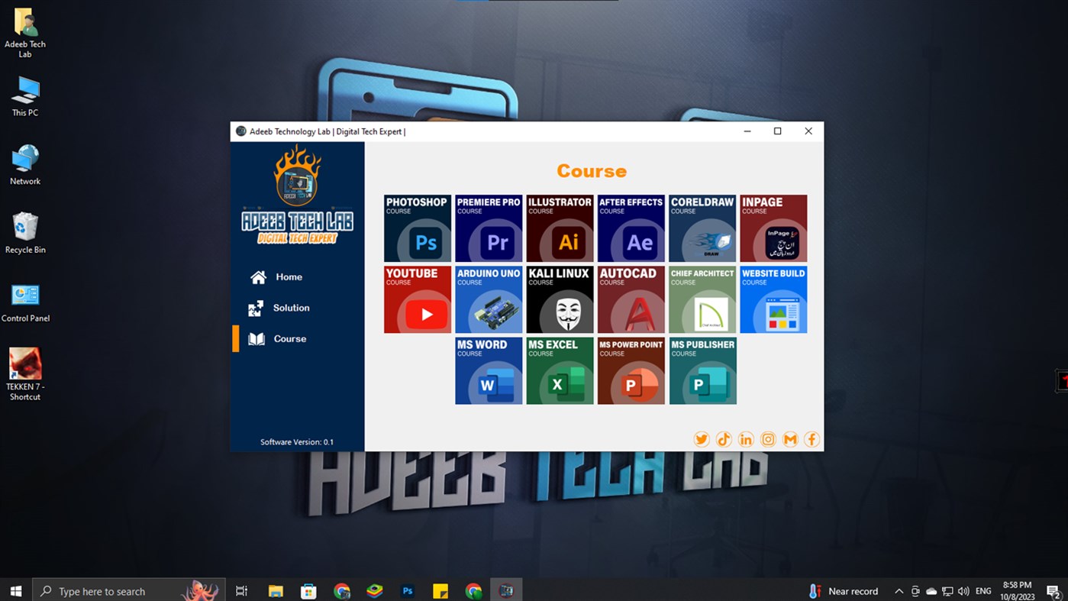Launch Photoshop from the taskbar

408,590
